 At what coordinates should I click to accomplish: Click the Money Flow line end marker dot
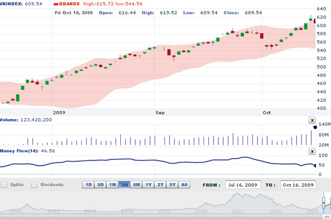315,165
